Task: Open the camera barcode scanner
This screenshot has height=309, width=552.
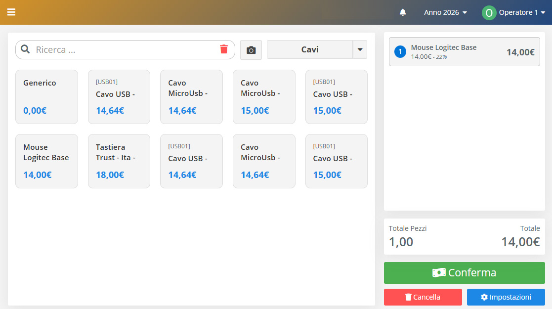Action: pos(251,50)
